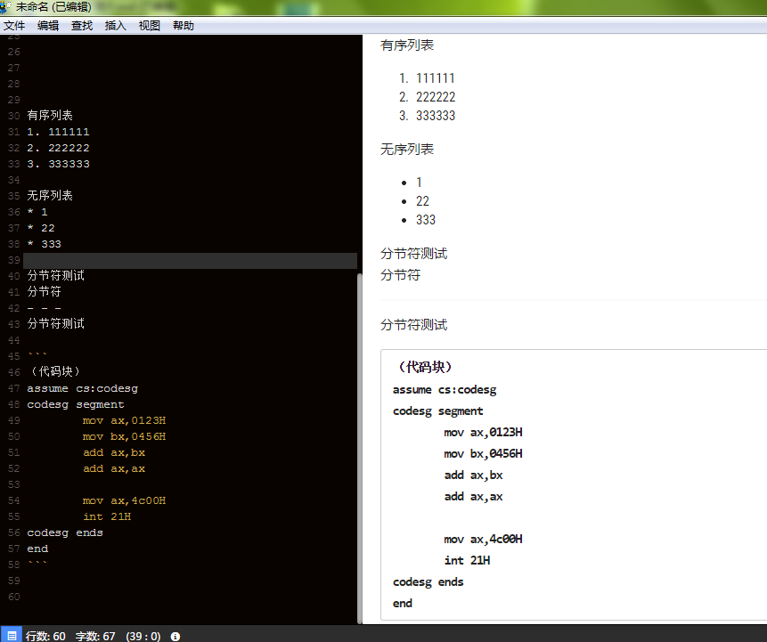The image size is (767, 642).
Task: Click editor line 30 text 有序列表
Action: [50, 116]
